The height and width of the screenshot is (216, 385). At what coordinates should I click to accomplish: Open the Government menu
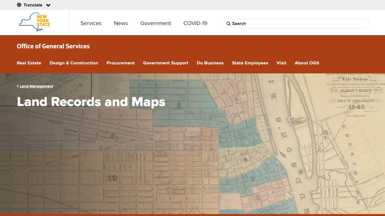tap(156, 23)
